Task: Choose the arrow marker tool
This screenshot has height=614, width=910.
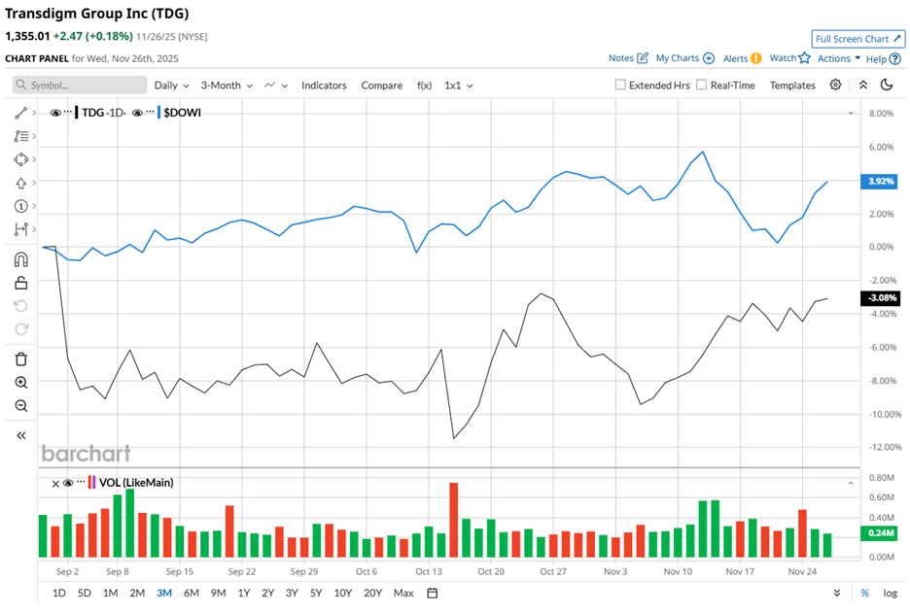Action: [x=20, y=184]
